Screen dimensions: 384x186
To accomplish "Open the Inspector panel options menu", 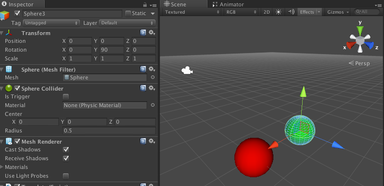I will 153,5.
